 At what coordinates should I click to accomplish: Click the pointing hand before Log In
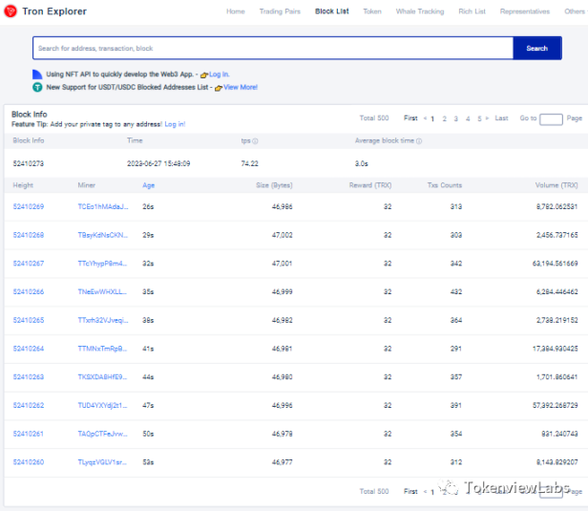pos(204,75)
